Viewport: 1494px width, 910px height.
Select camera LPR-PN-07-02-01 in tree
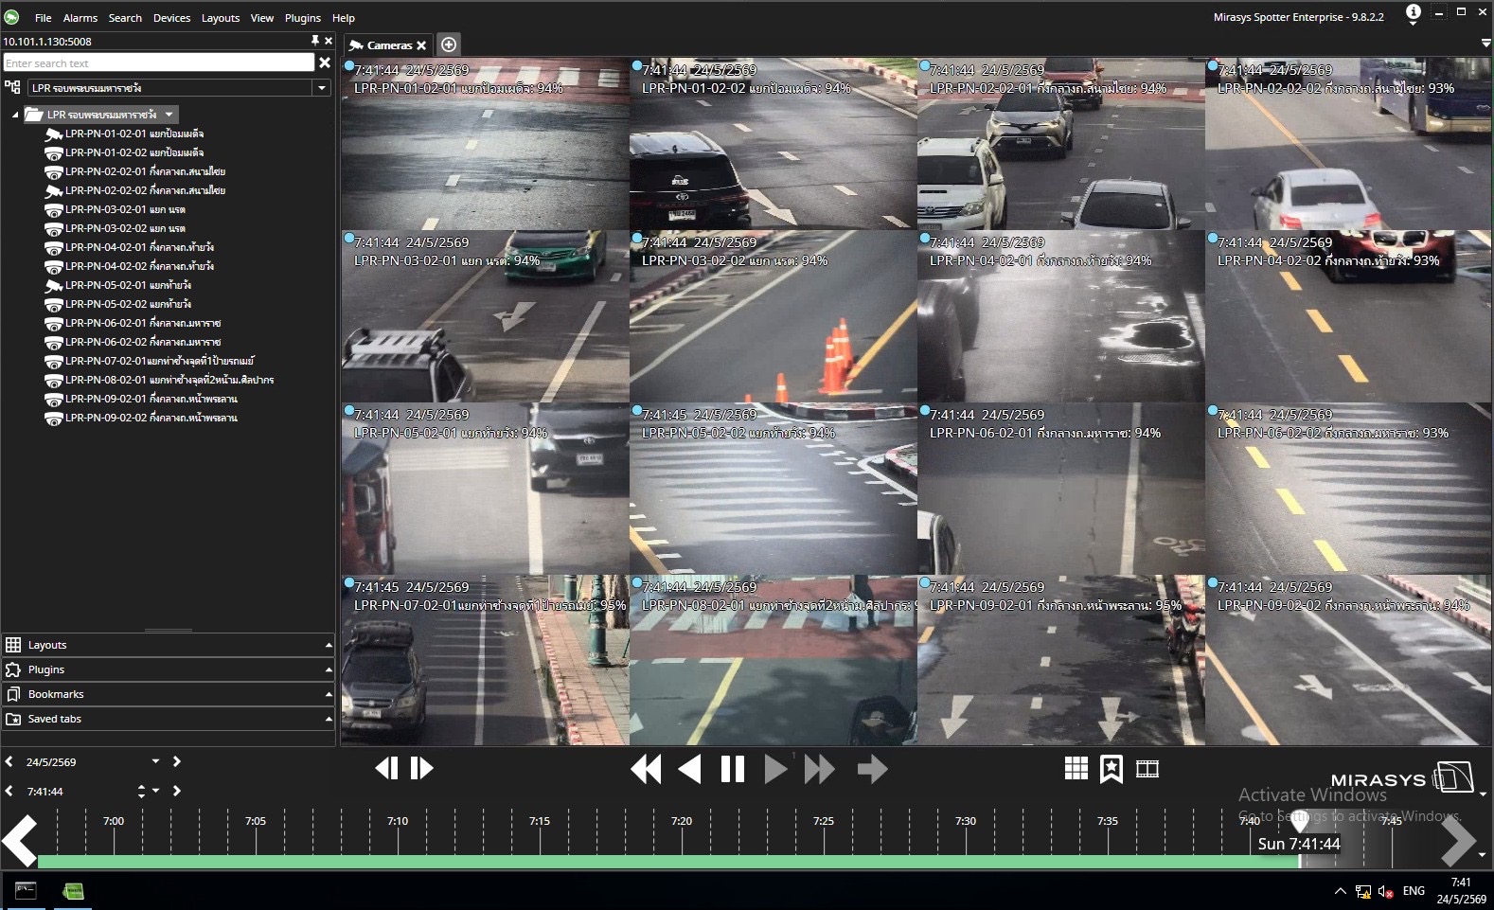pyautogui.click(x=159, y=361)
